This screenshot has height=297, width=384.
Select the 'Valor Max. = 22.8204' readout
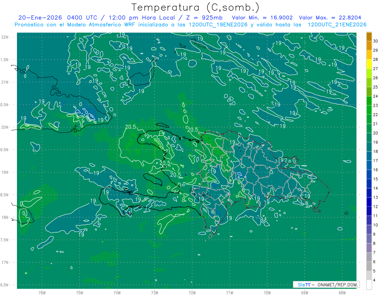click(330, 18)
